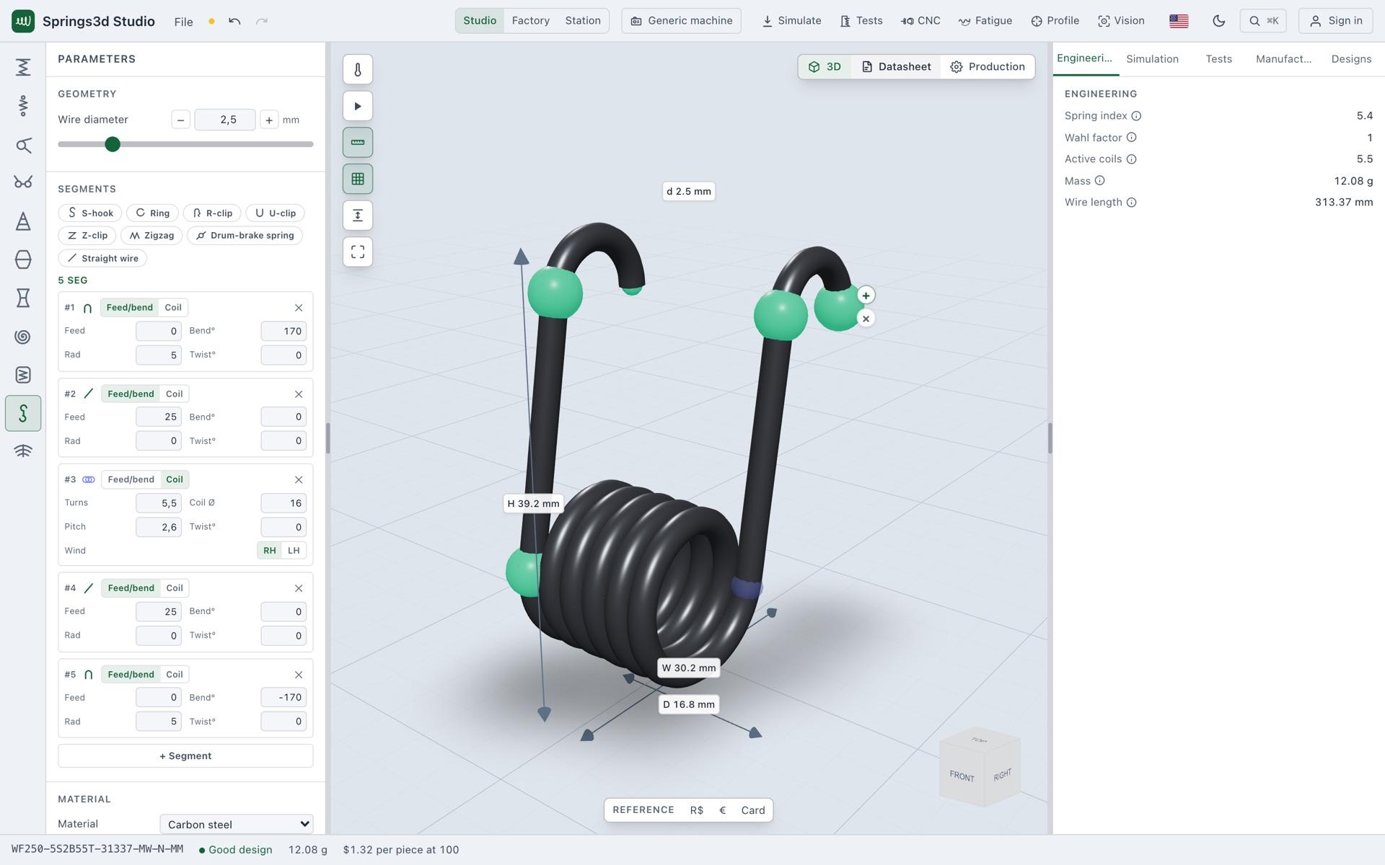Open the Material dropdown Carbon steel
1385x865 pixels.
tap(237, 824)
